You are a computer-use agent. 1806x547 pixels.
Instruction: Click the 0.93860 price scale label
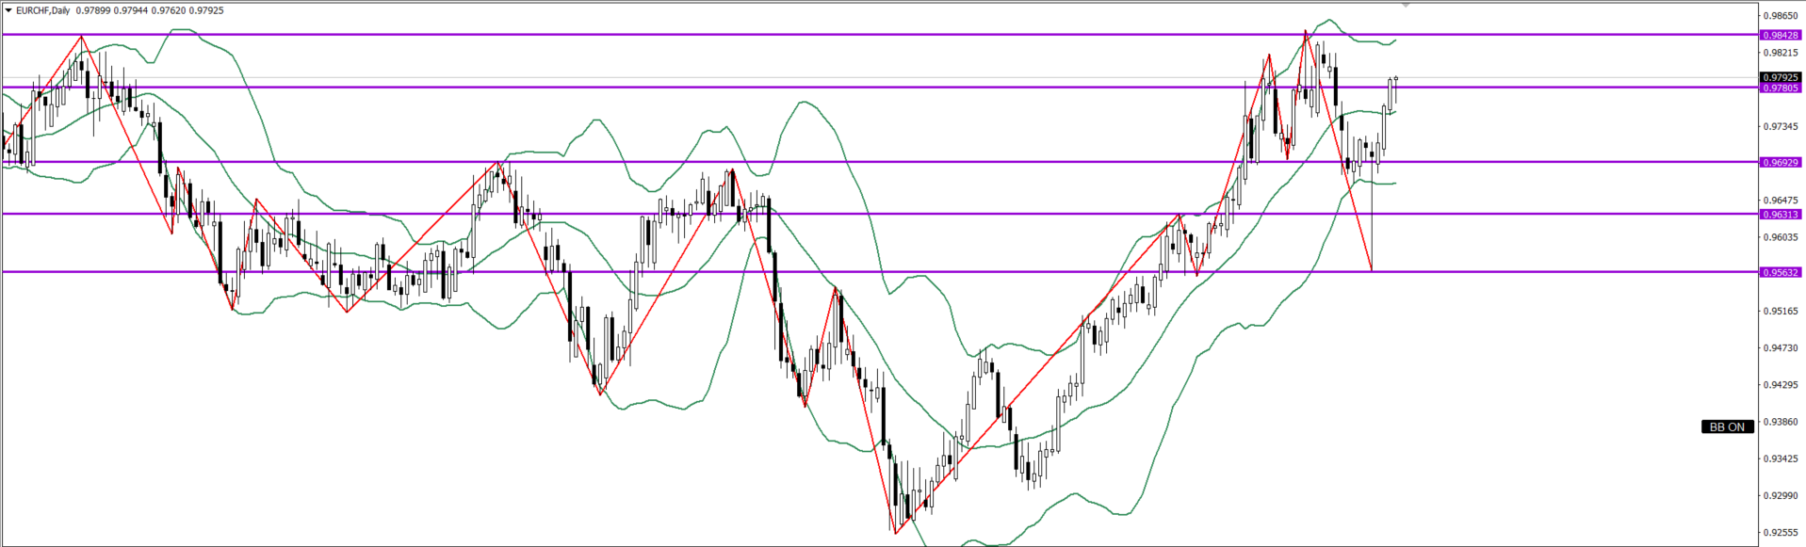1780,422
